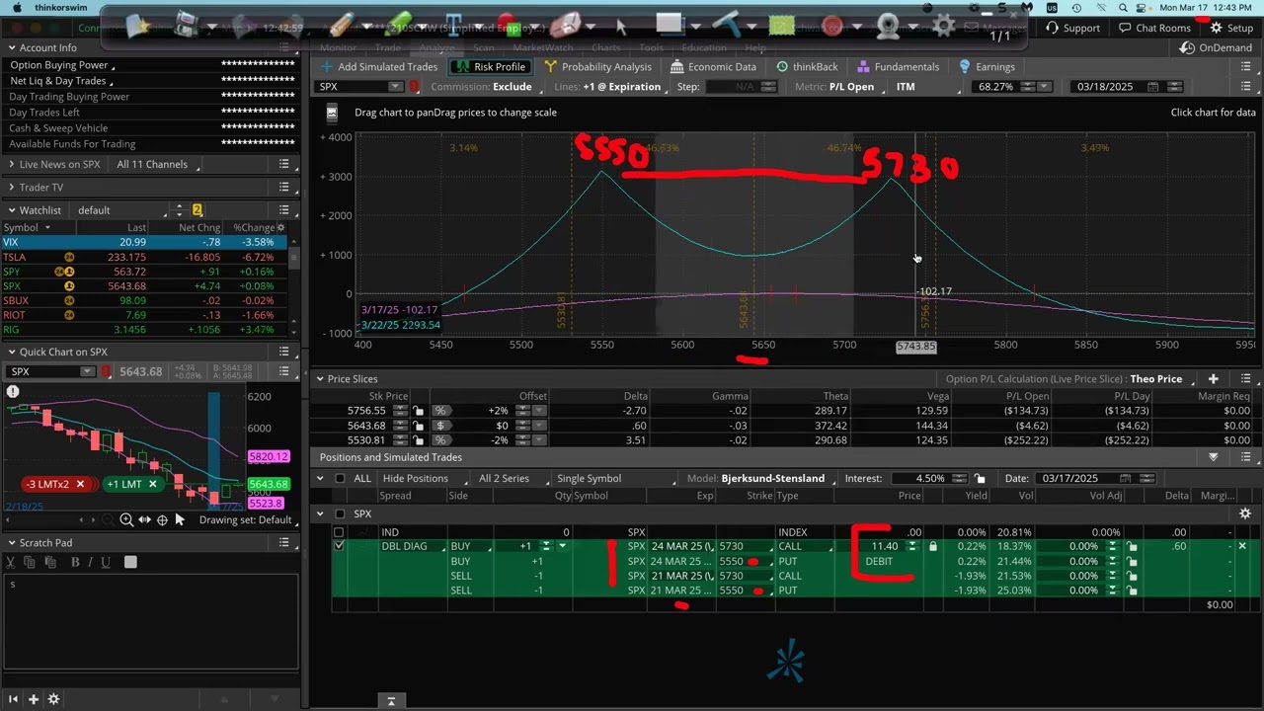Click the Scratch Pad text area
This screenshot has height=711, width=1264.
(150, 622)
